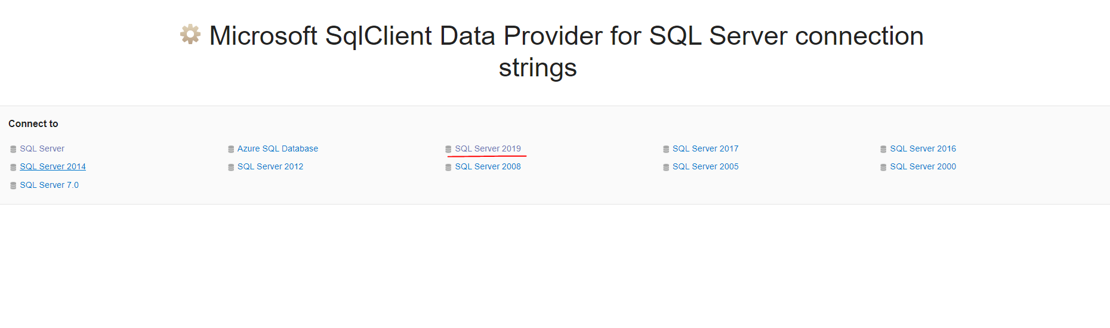The image size is (1110, 328).
Task: Go to SQL Server 2000 link
Action: click(x=923, y=166)
